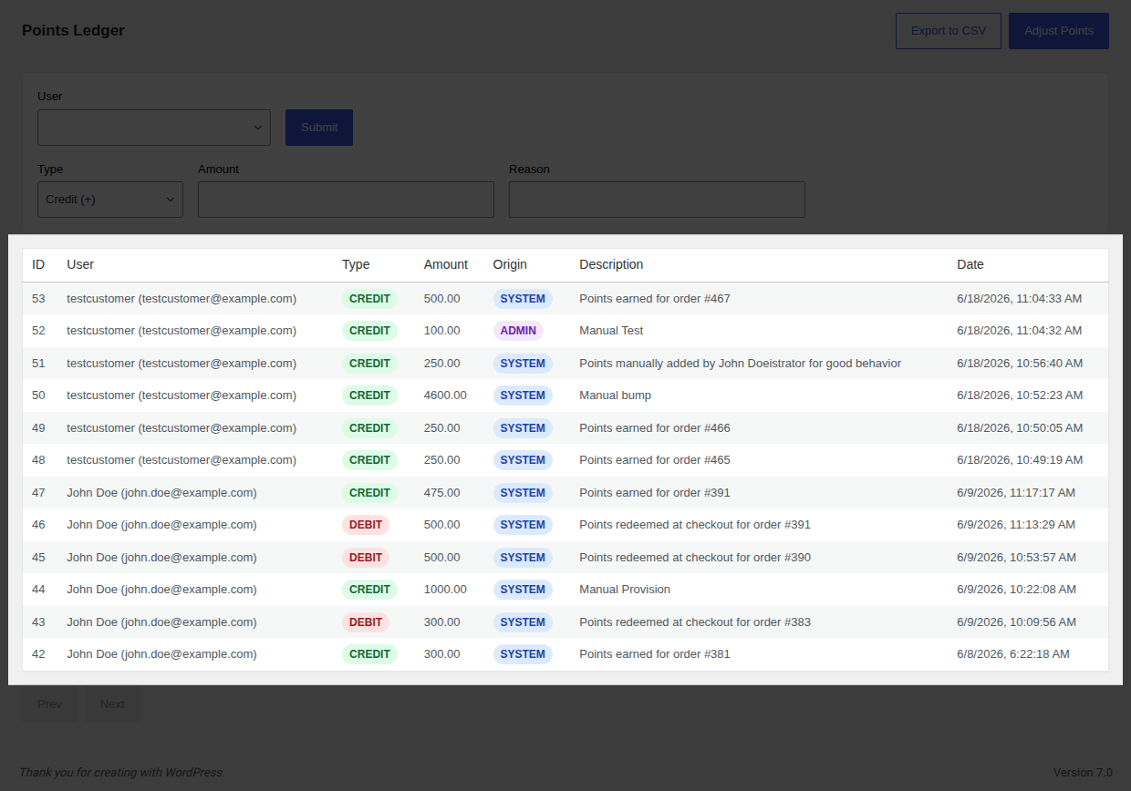Viewport: 1131px width, 791px height.
Task: Click the amount 1000.00
Action: pos(445,590)
